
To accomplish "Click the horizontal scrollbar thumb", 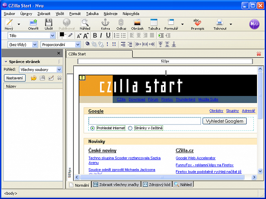I will (x=162, y=177).
